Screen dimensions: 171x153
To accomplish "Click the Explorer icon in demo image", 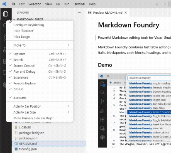I will 103,84.
